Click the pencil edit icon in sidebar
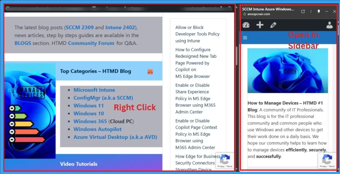Screen dimensions: 340x174 (x=273, y=25)
